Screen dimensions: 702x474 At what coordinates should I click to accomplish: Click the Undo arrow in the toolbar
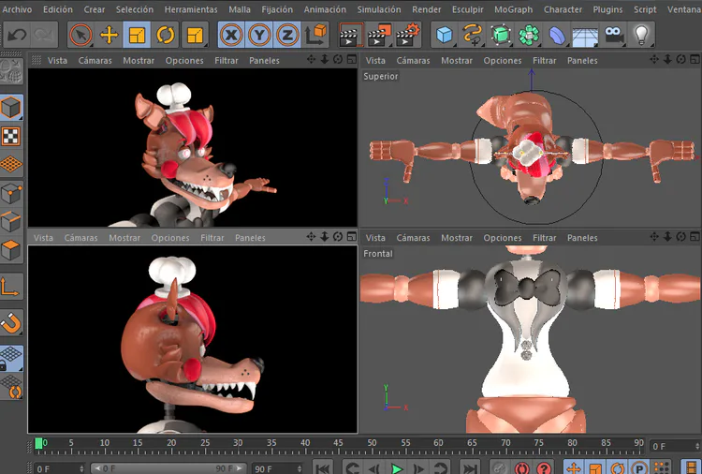pos(17,35)
